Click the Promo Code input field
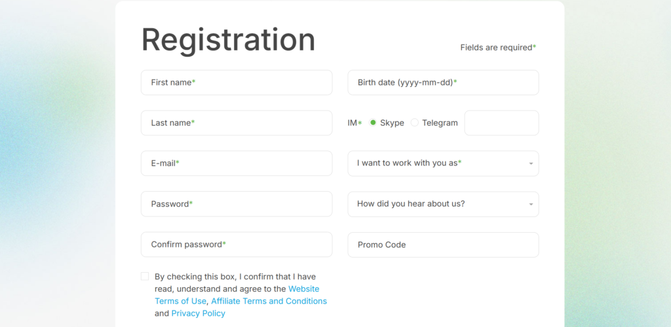The height and width of the screenshot is (327, 671). (x=443, y=245)
